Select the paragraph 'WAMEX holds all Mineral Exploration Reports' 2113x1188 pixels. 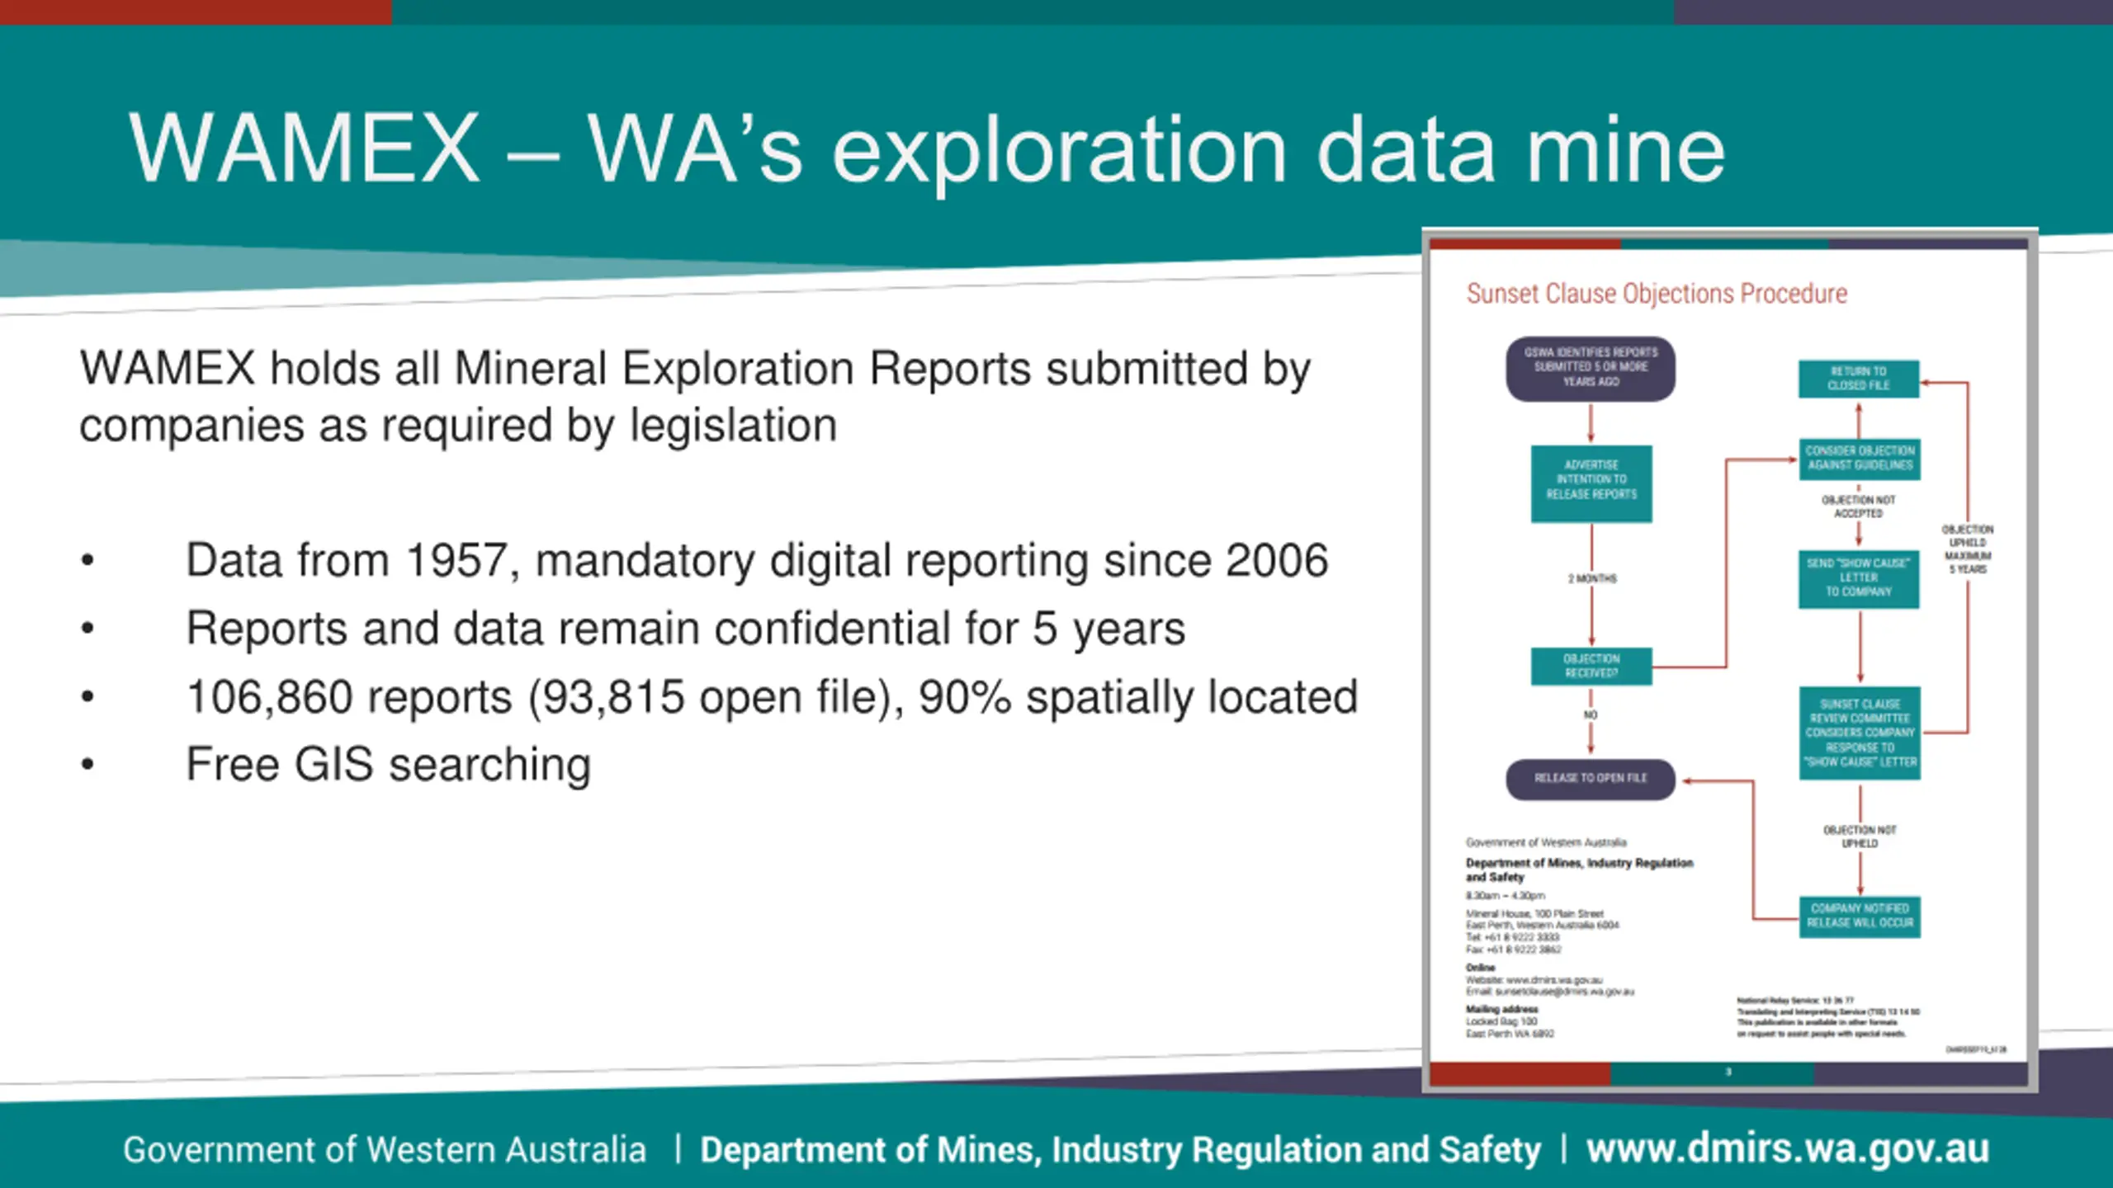tap(695, 397)
